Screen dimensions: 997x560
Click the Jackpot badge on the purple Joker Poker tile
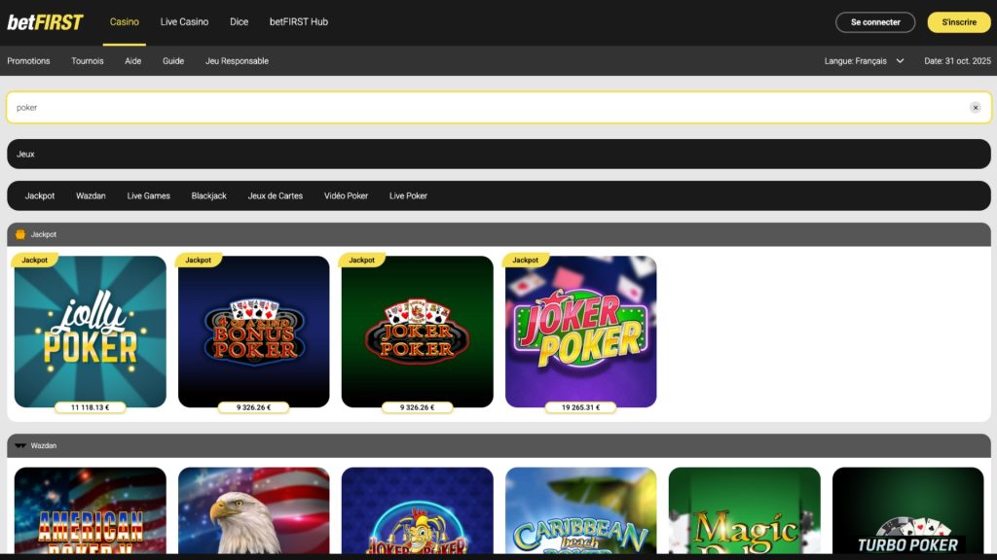coord(526,260)
